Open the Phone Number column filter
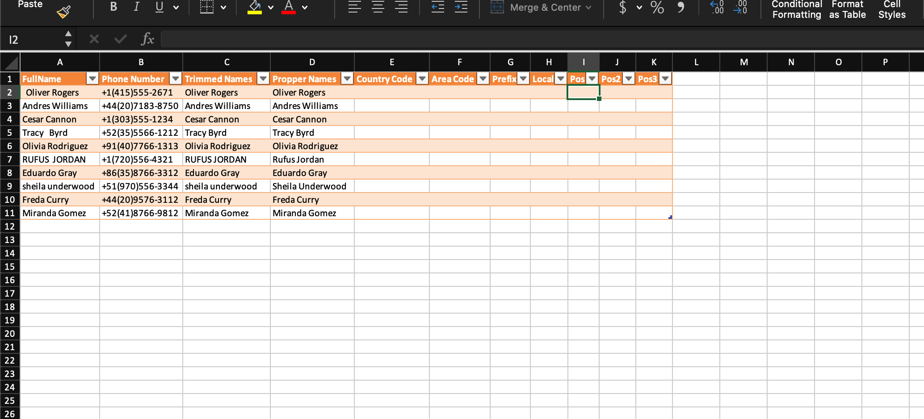The width and height of the screenshot is (924, 419). coord(175,79)
